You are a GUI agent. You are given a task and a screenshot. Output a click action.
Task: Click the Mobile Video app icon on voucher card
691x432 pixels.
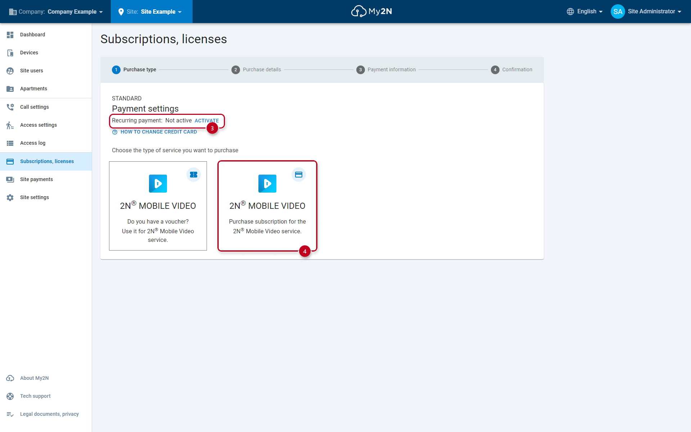(x=158, y=184)
